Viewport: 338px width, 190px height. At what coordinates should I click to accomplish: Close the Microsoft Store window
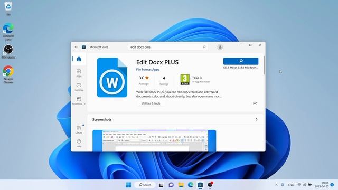coord(260,45)
